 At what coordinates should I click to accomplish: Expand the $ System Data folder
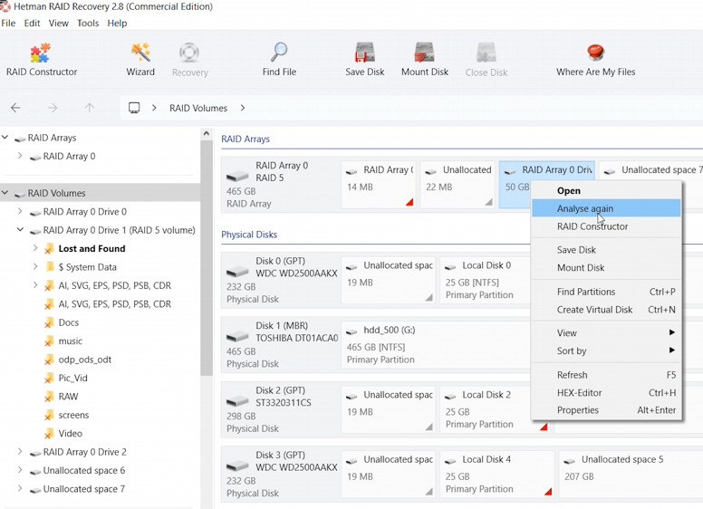click(35, 266)
